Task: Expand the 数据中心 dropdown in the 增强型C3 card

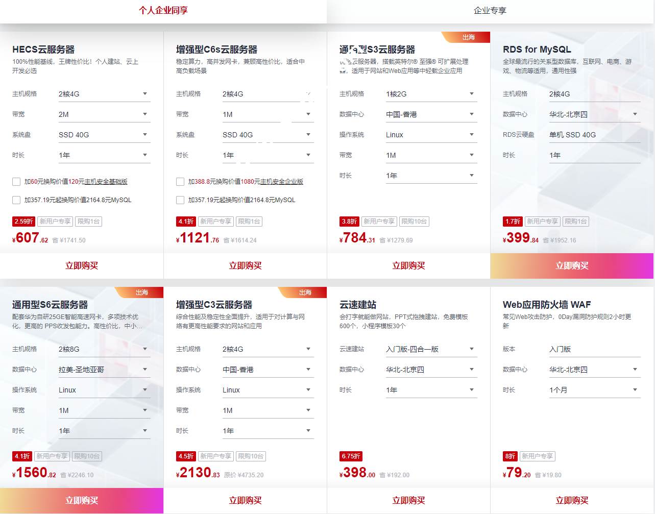Action: pos(268,370)
